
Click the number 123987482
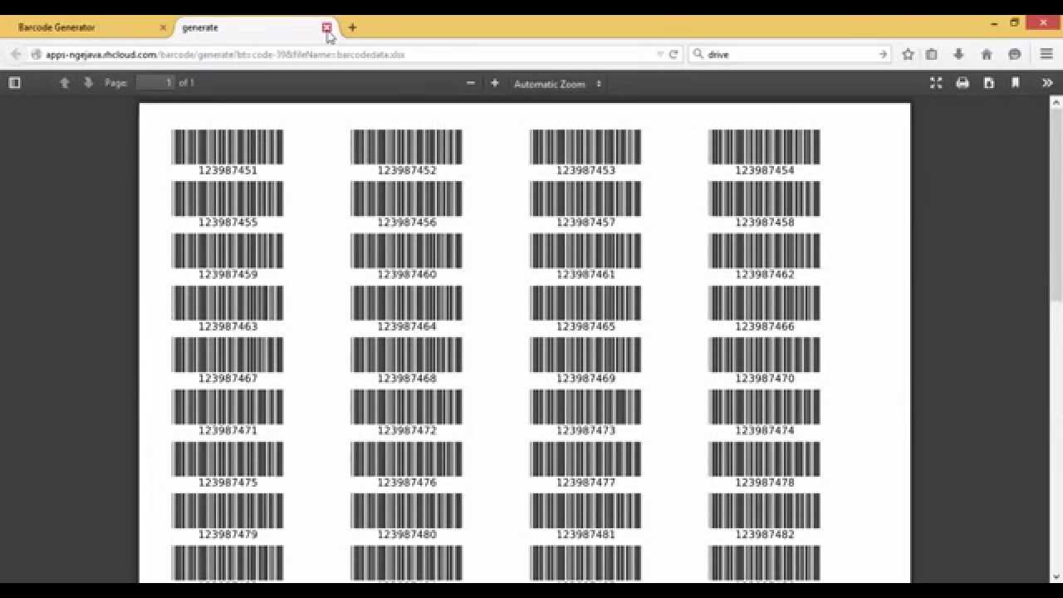[x=765, y=534]
